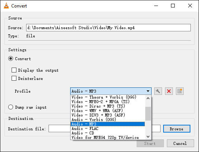Click the profile list scrollbar thumb

148,114
